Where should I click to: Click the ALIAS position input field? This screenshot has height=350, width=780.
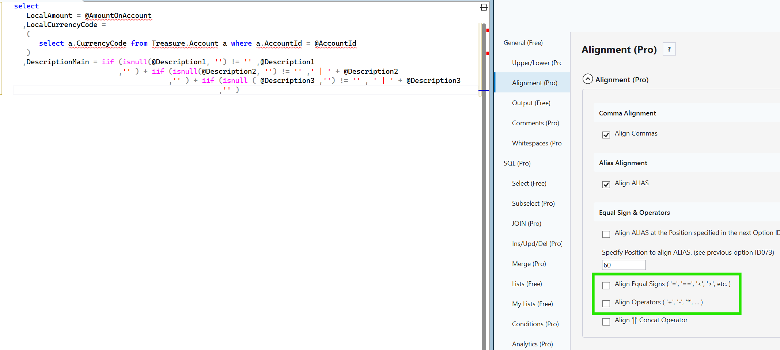[623, 265]
